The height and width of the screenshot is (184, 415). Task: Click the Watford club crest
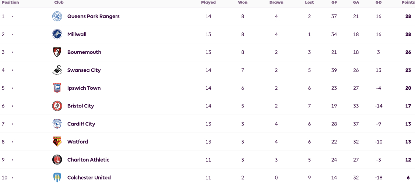point(57,142)
